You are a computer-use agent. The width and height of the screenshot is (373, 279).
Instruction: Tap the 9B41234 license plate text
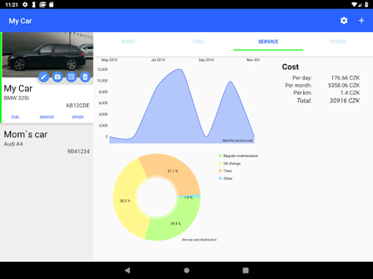click(78, 152)
